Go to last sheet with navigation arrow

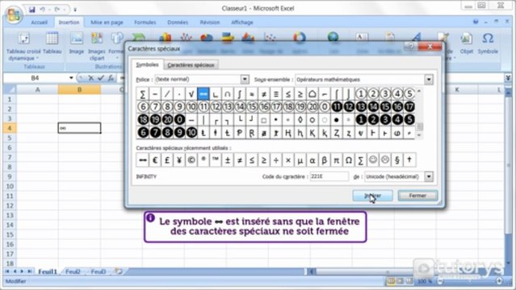coord(29,271)
